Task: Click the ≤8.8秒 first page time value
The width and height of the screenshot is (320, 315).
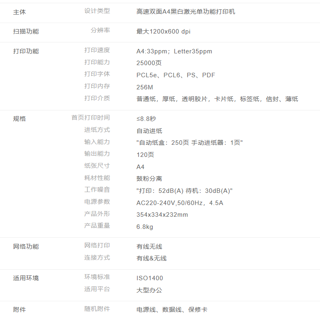Action: click(x=146, y=119)
